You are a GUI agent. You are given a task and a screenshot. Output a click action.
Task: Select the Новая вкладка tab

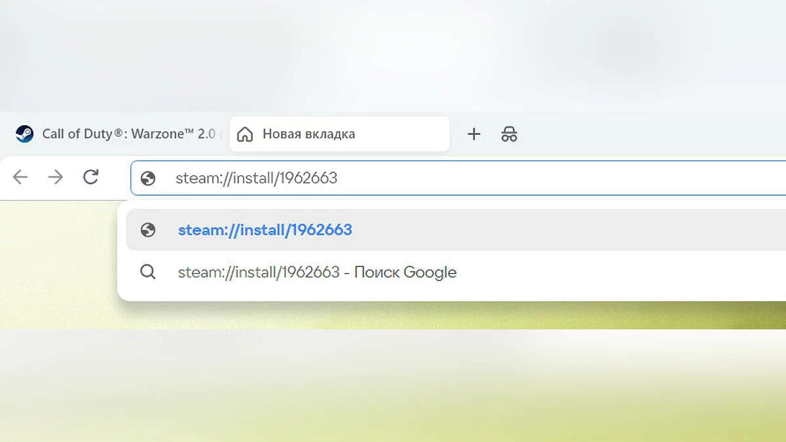tap(339, 134)
